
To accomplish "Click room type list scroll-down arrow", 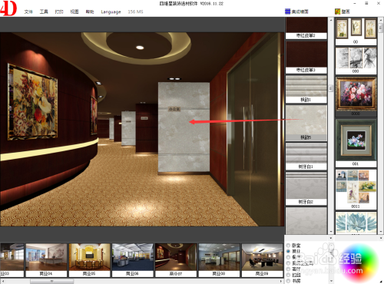I will (331, 281).
